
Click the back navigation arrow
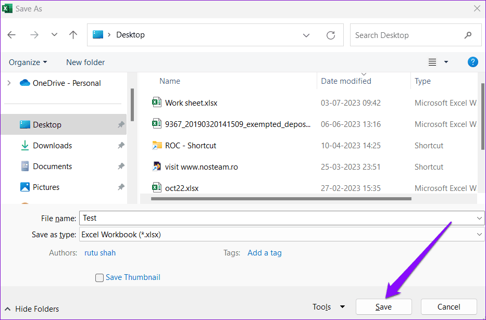click(x=11, y=35)
